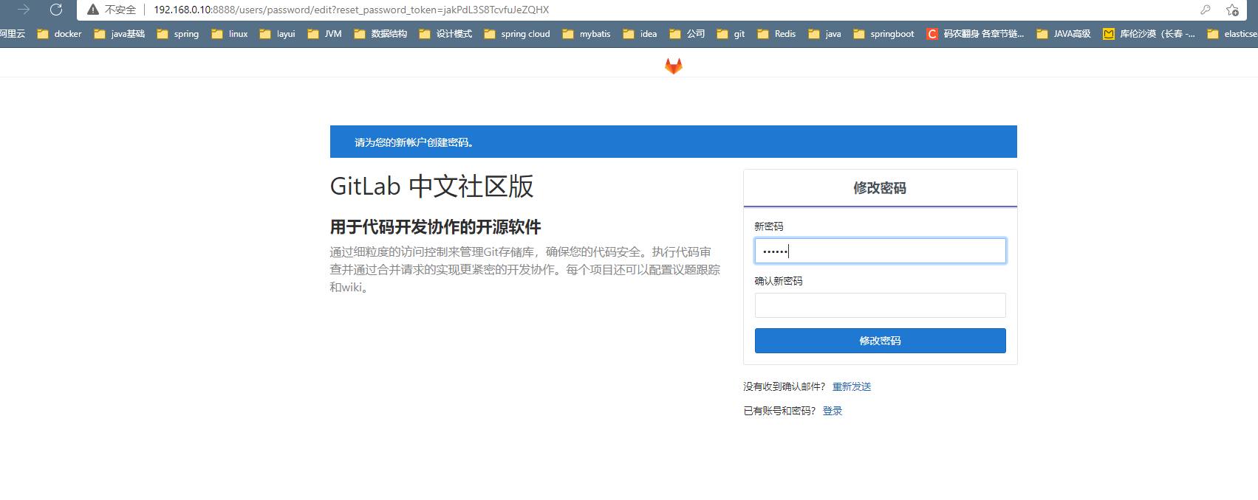Open the git bookmark folder
This screenshot has height=500, width=1258.
pos(731,34)
